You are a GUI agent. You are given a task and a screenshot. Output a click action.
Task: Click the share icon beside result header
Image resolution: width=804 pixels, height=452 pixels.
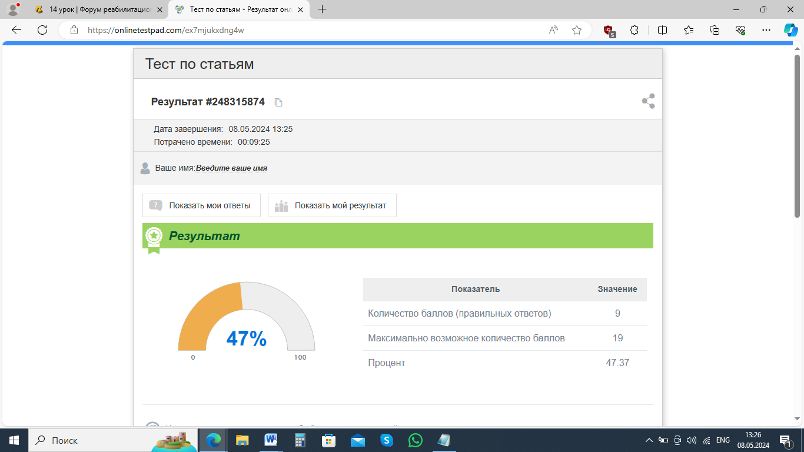coord(648,101)
